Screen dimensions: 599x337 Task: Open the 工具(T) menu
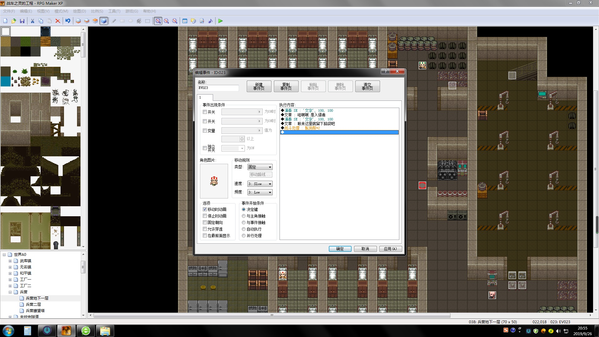point(114,11)
